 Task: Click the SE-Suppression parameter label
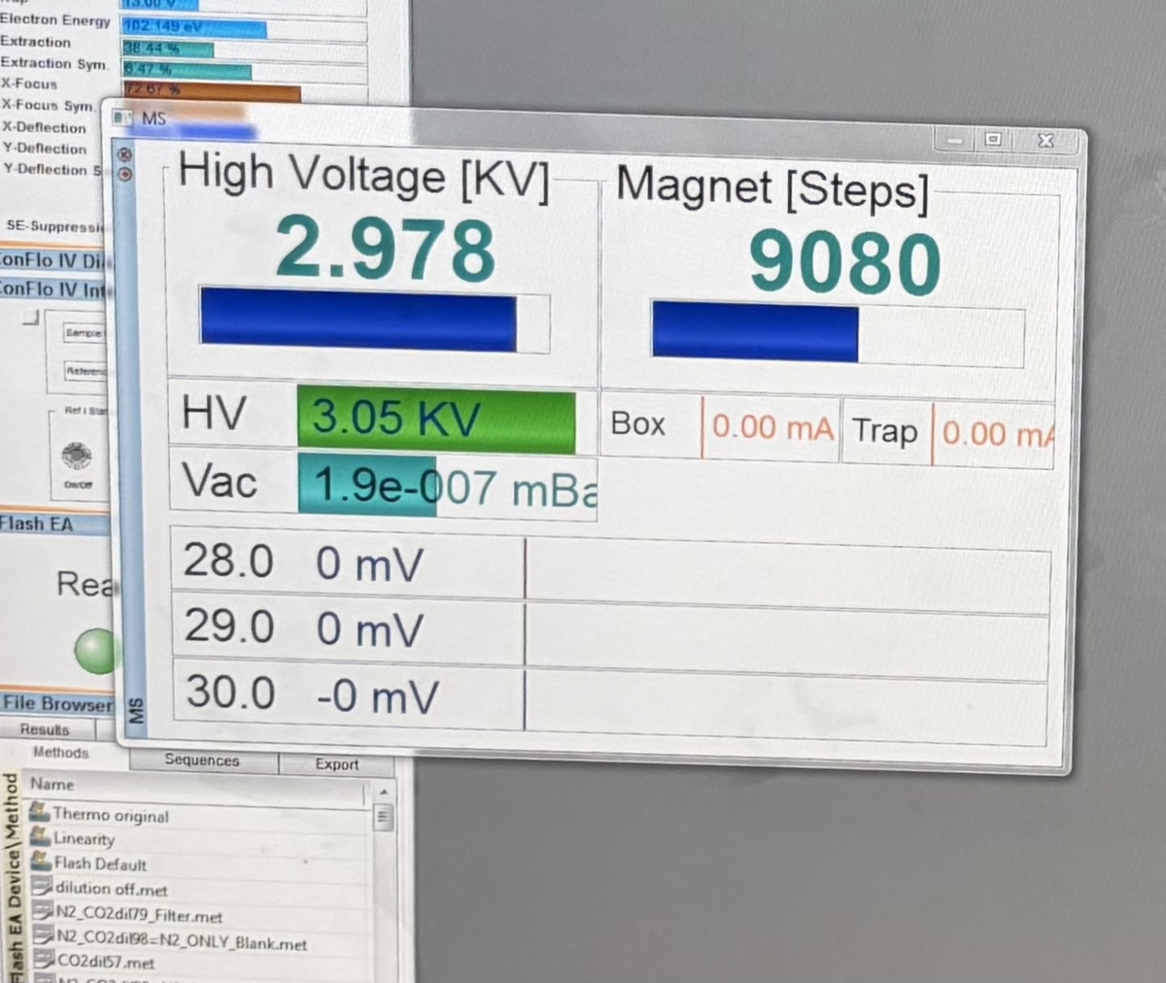click(x=54, y=226)
